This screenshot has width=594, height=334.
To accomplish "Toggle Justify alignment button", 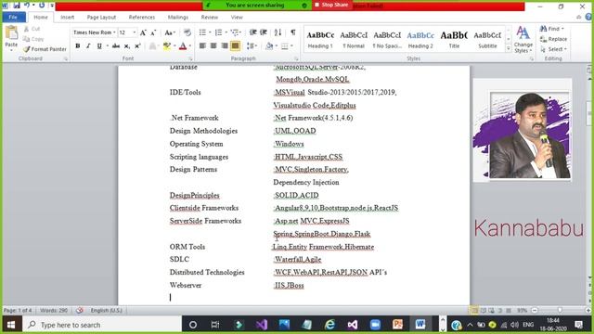I will pos(235,46).
